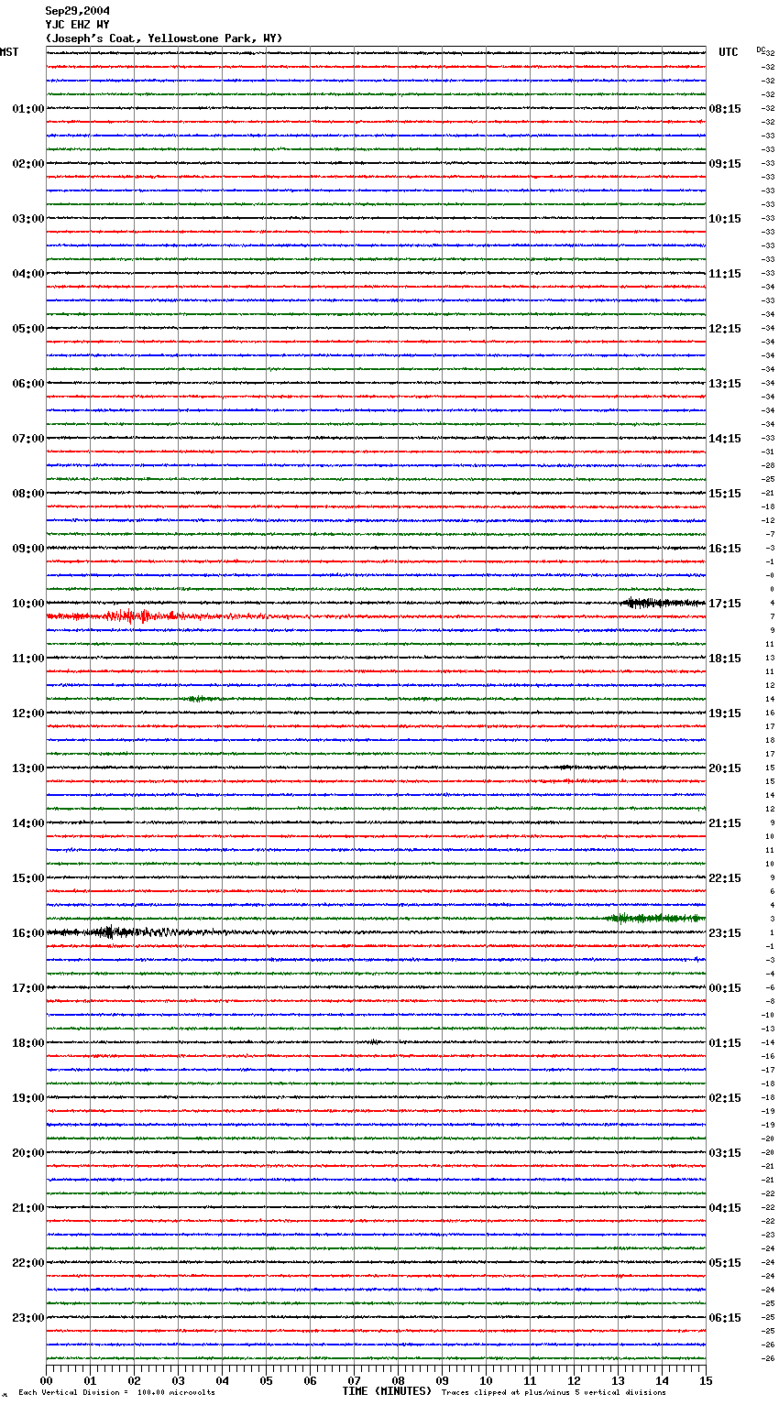Click the UTC axis header
Screen dimensions: 779x1405
[729, 52]
